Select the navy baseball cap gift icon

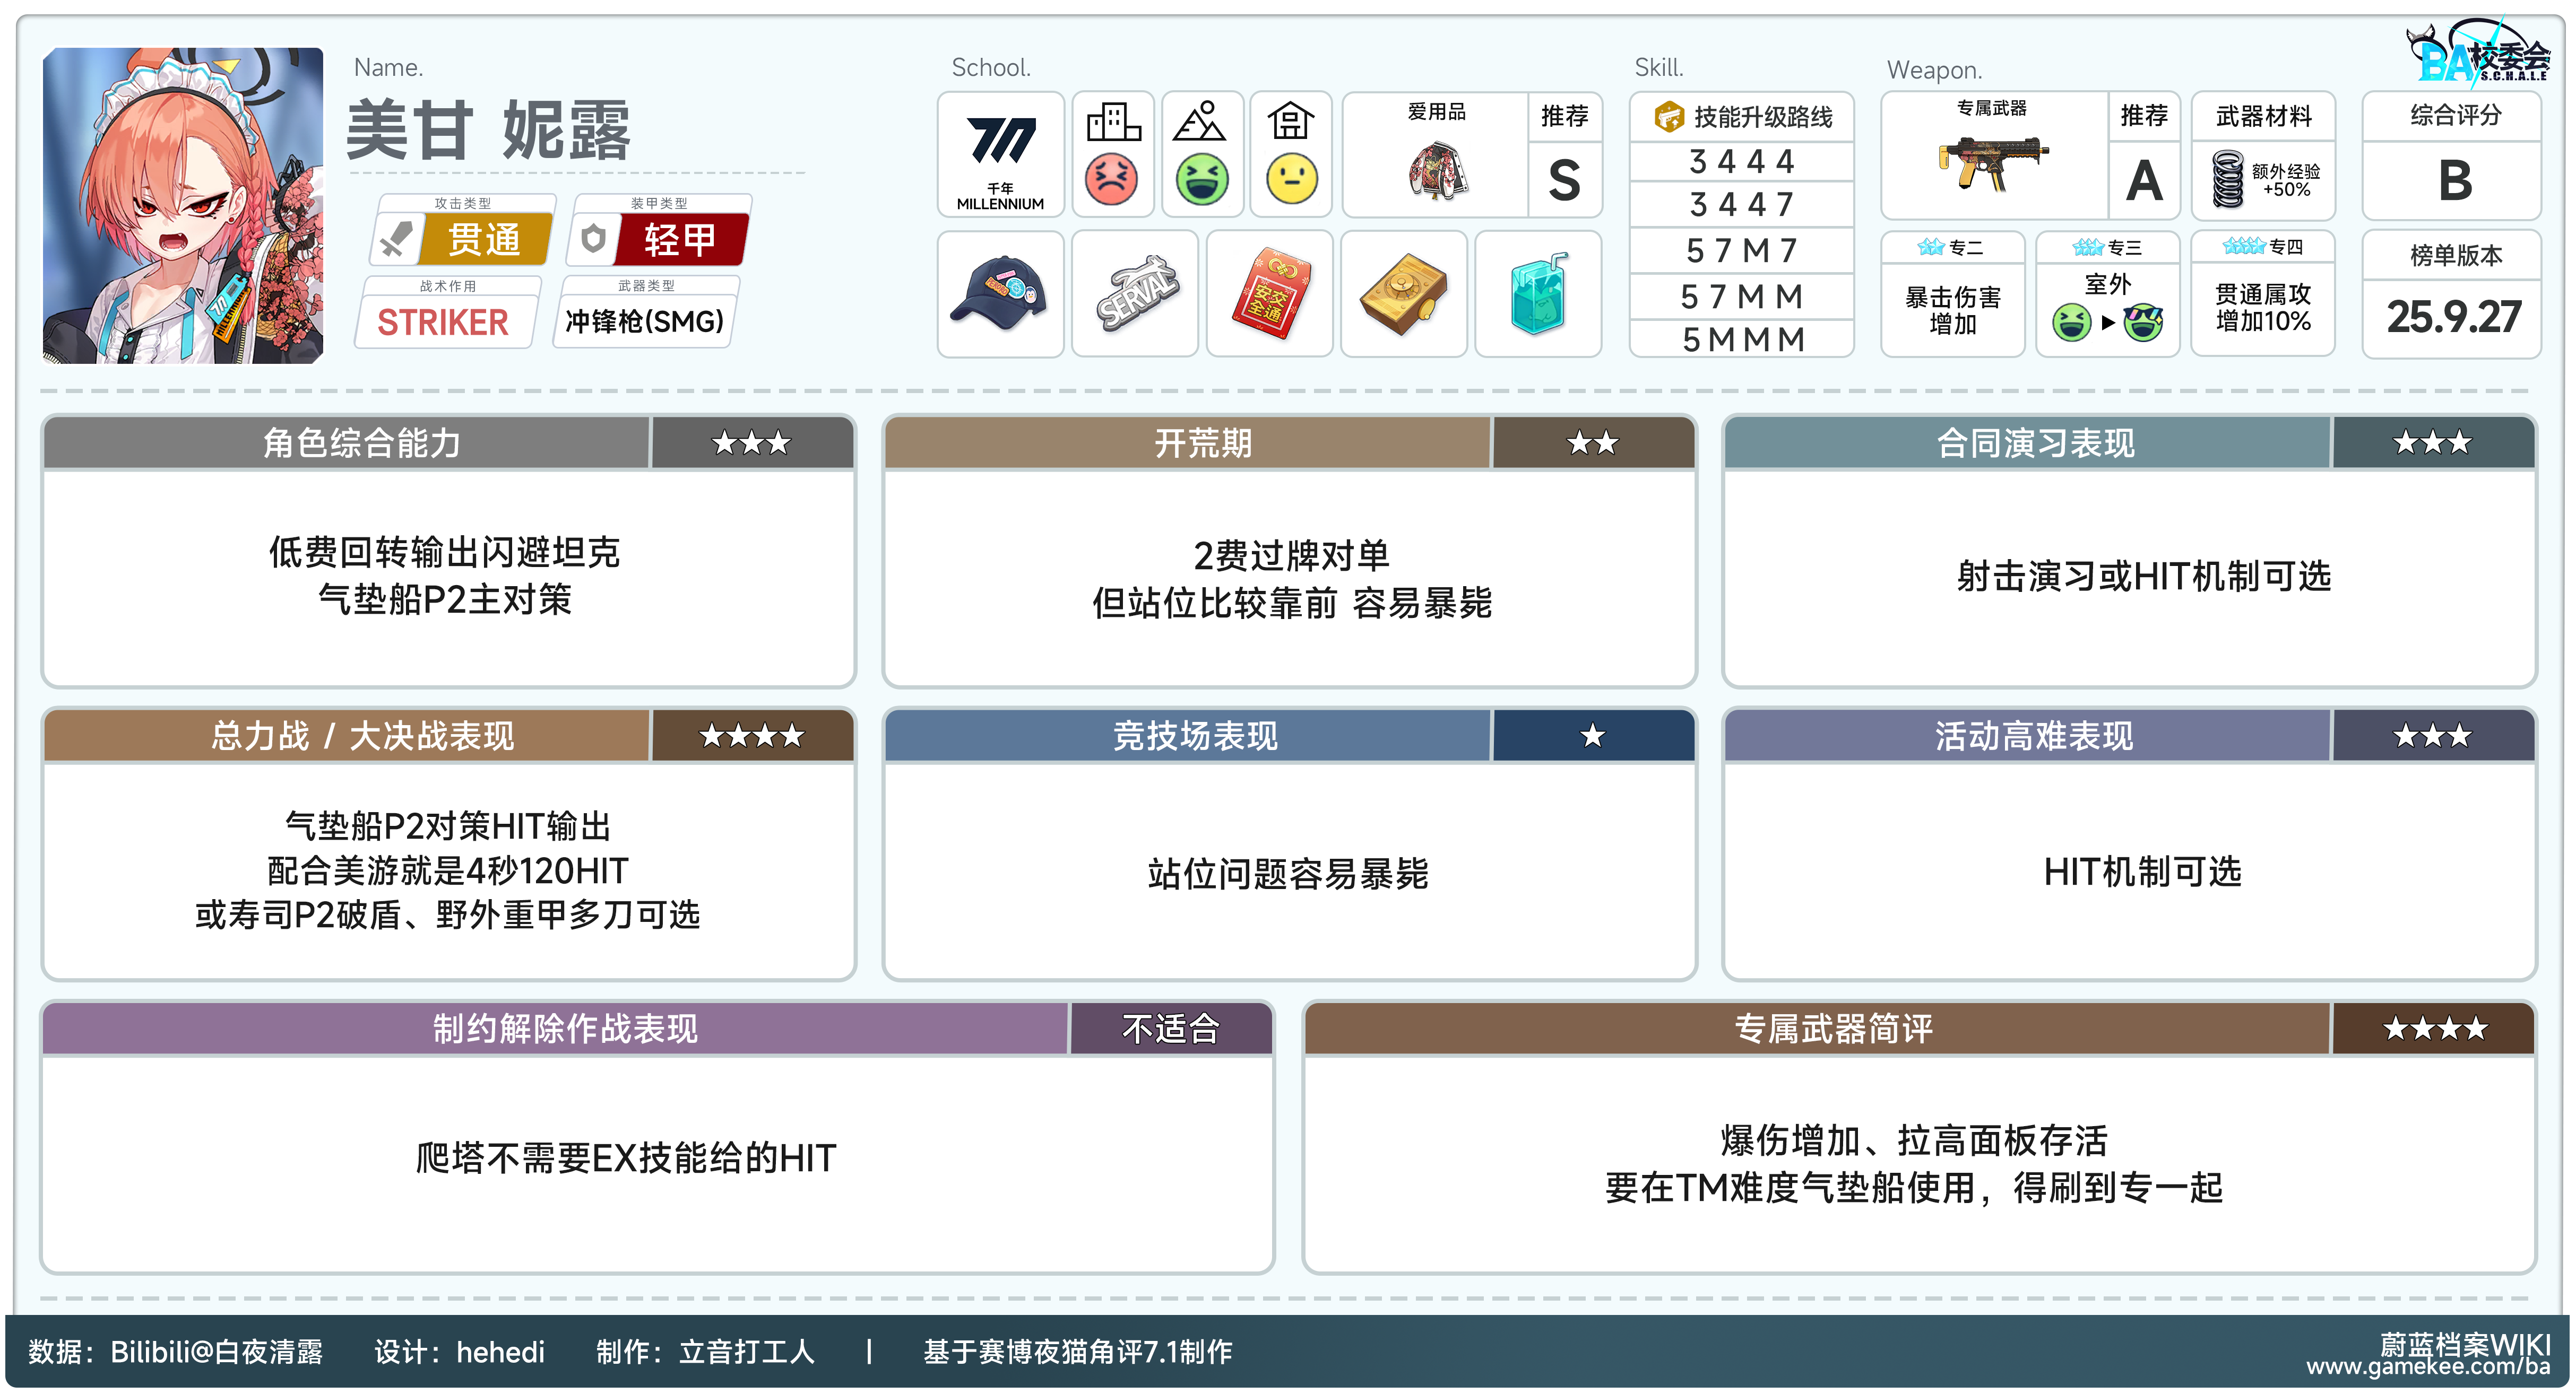999,294
